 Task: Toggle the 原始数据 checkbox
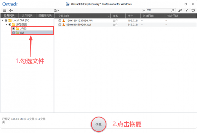coord(10,25)
